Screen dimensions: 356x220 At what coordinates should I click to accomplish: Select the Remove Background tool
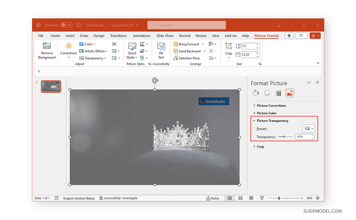(x=47, y=51)
